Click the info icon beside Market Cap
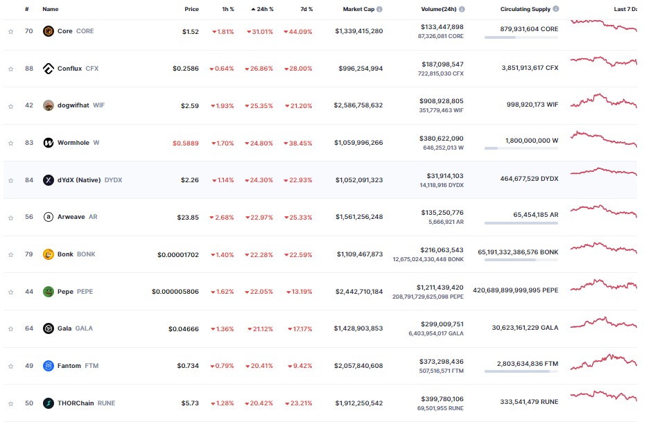The height and width of the screenshot is (422, 653). pyautogui.click(x=379, y=10)
